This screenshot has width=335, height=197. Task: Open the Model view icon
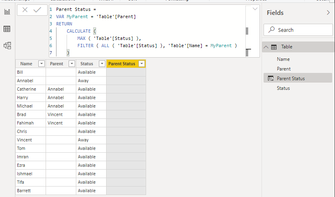[x=7, y=46]
